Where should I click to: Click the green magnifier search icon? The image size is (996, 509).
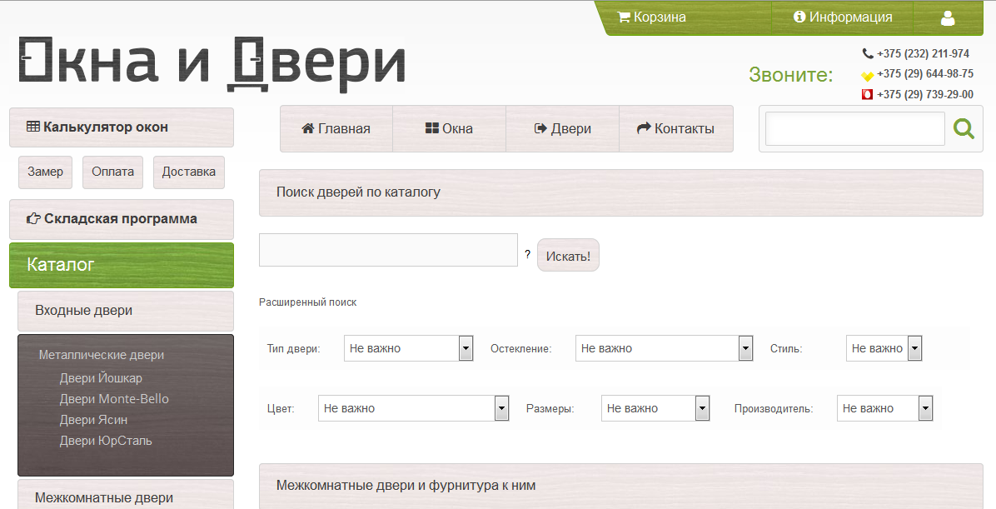tap(964, 128)
